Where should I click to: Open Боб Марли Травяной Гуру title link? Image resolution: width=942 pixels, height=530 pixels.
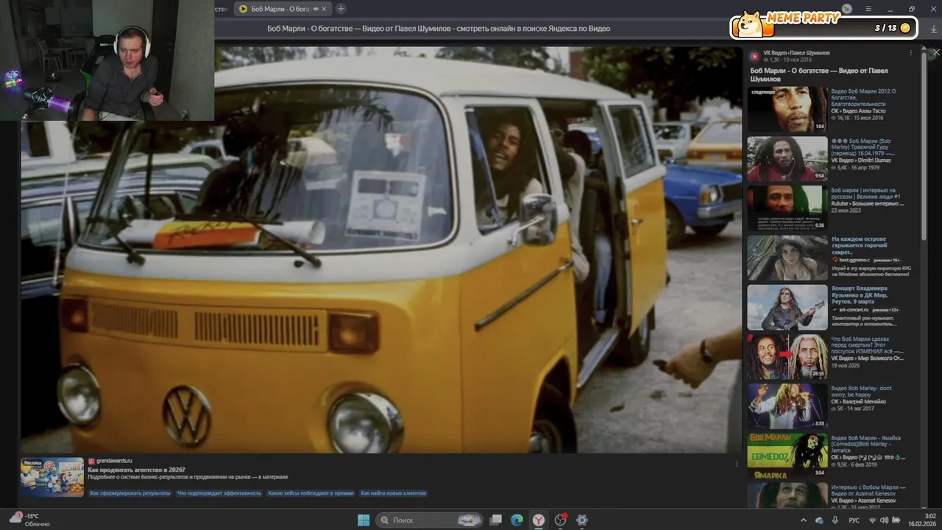click(864, 146)
